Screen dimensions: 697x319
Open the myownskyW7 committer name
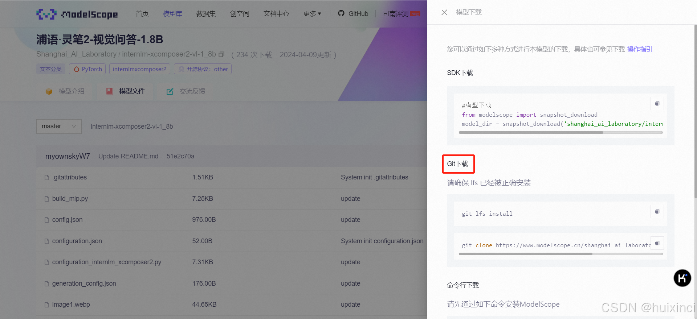[x=68, y=156]
